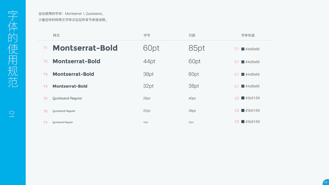Click the 字号 column header

coord(147,35)
